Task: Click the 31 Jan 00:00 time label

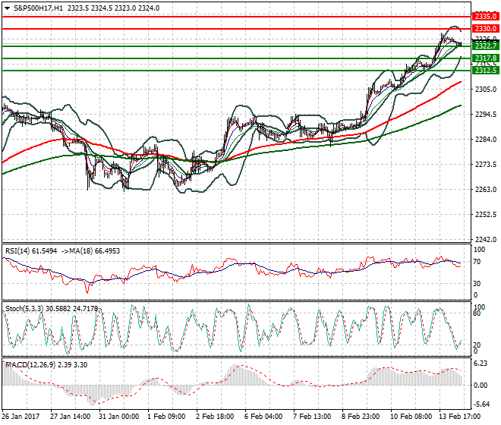Action: coord(118,417)
